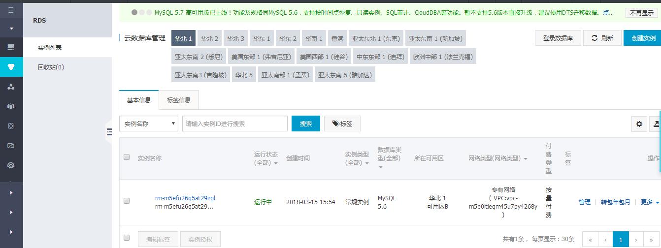Viewport: 661px width, 248px height.
Task: Select 欧洲中部 1 (法兰克福) region
Action: tap(443, 57)
